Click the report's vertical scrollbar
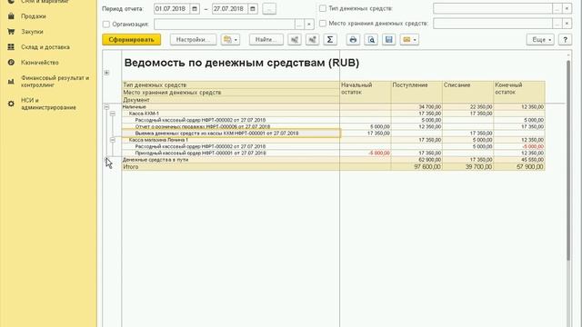Image resolution: width=582 pixels, height=327 pixels. (x=567, y=160)
